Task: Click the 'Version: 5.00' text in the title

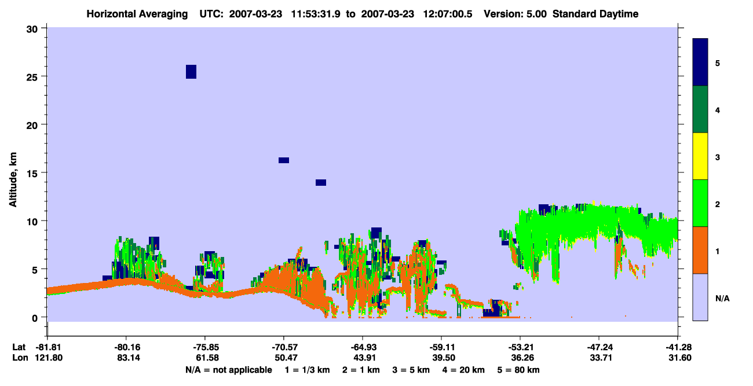Action: point(516,14)
